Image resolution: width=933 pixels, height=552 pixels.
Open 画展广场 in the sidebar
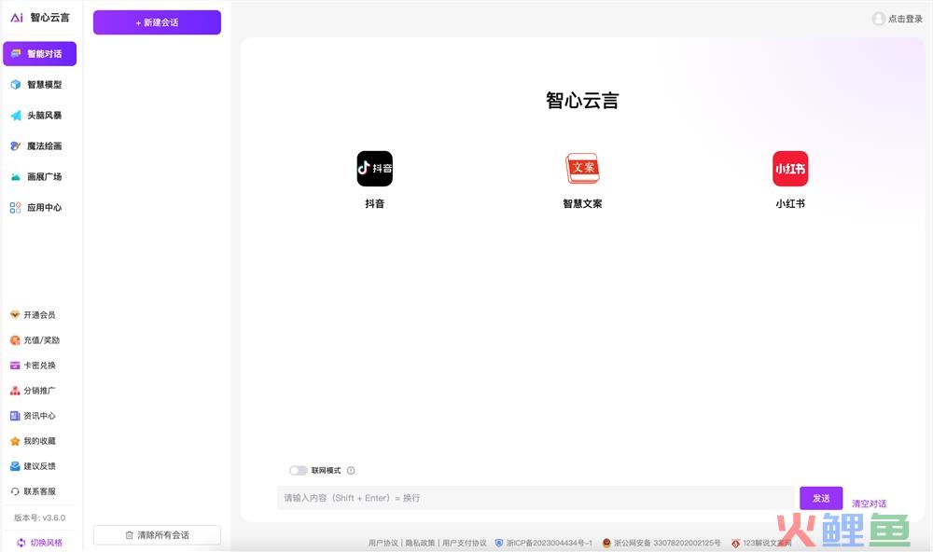coord(40,176)
